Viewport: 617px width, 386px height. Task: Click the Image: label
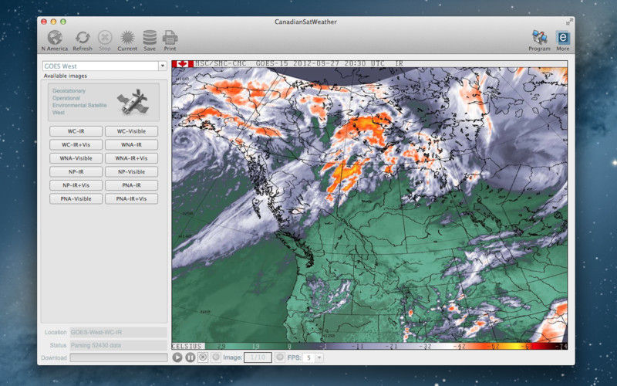233,357
